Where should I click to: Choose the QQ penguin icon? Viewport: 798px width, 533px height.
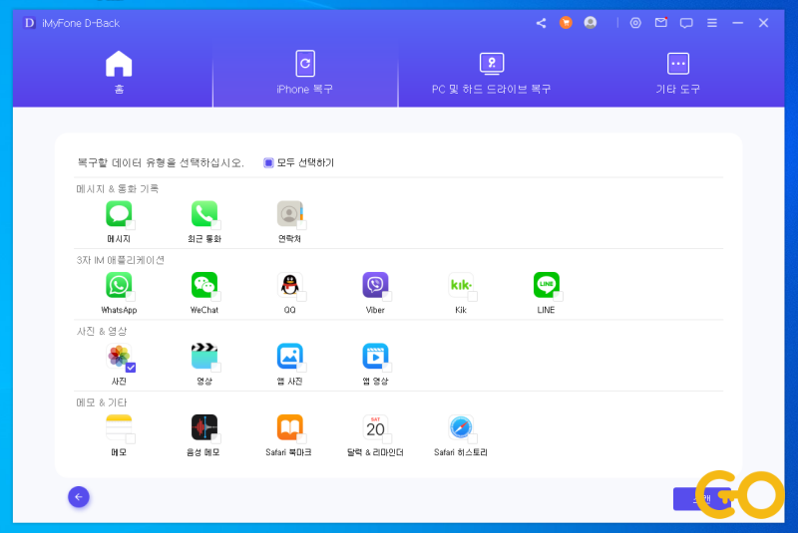tap(289, 285)
